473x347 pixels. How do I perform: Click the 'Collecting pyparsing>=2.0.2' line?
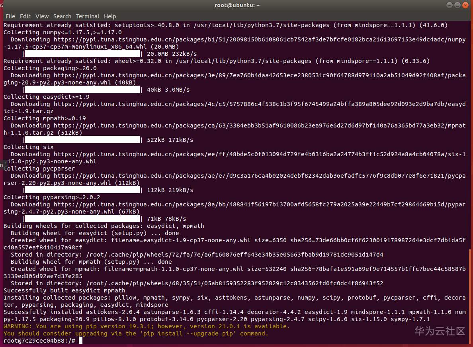pyautogui.click(x=52, y=197)
